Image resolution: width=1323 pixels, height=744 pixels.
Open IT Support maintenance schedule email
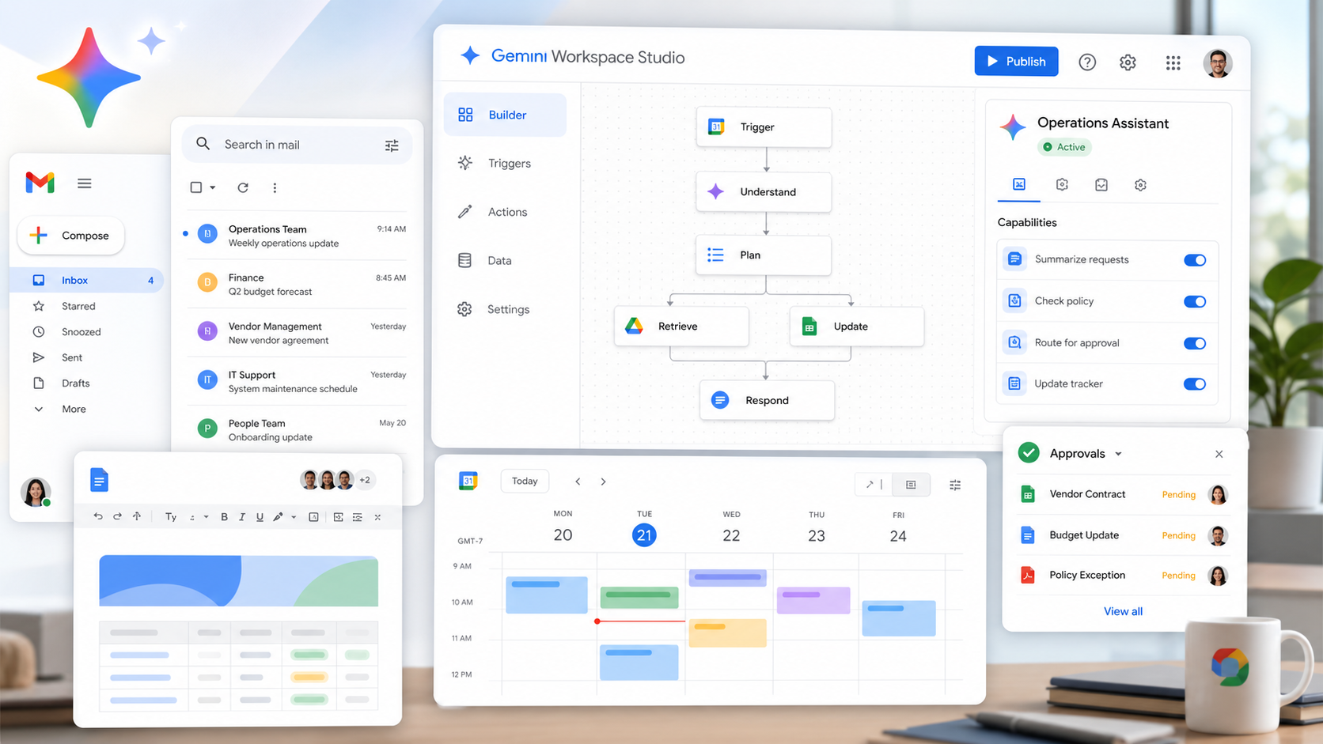[297, 381]
